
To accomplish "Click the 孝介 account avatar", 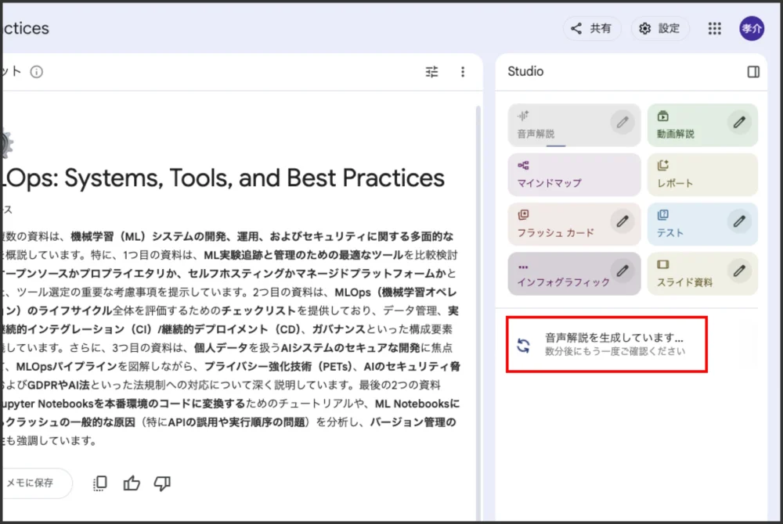I will (752, 29).
